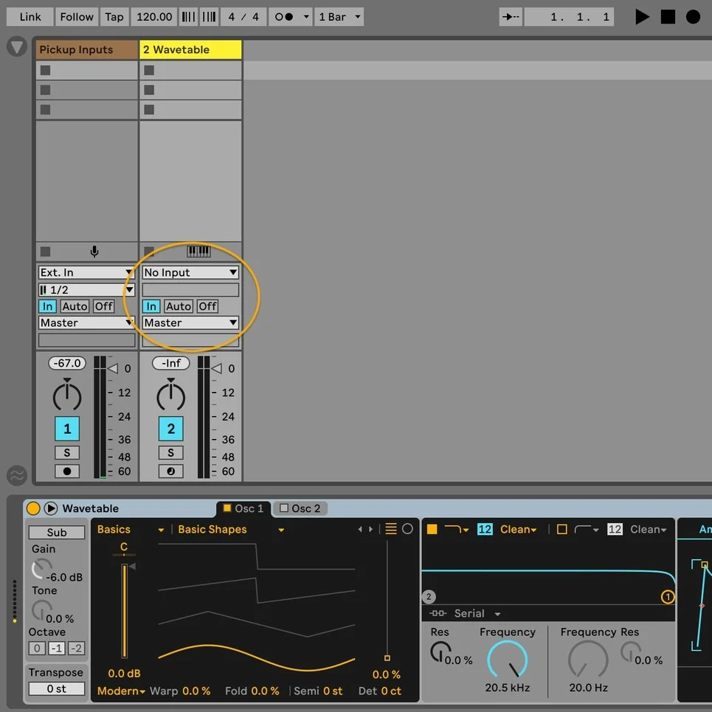The image size is (712, 712).
Task: Click the 120.00 tempo field
Action: tap(154, 17)
